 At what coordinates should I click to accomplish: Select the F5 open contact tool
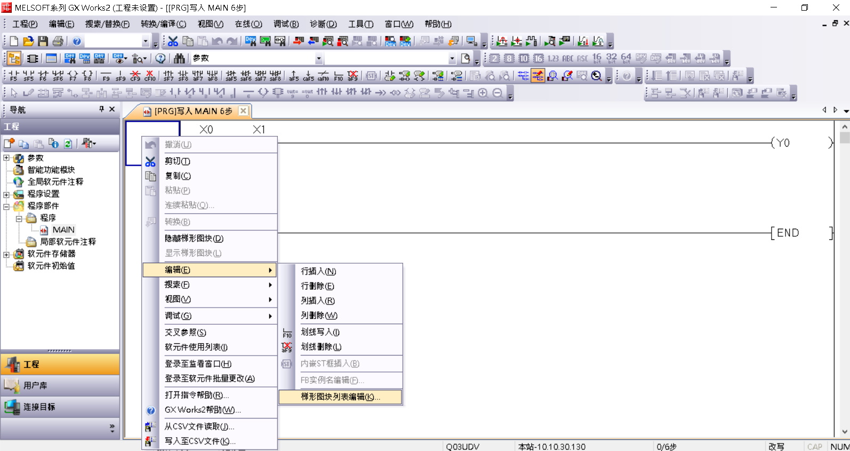pyautogui.click(x=14, y=76)
